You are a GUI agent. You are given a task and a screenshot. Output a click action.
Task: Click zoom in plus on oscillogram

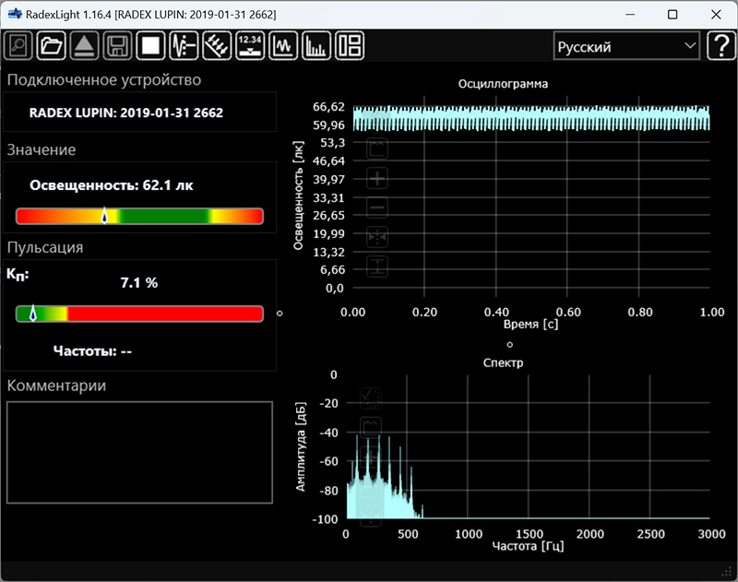pos(377,179)
